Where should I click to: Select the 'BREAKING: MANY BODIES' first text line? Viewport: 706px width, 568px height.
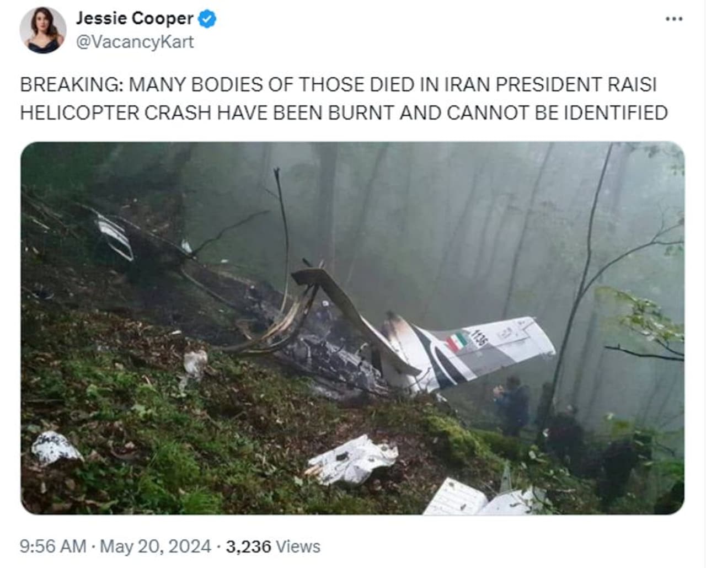[338, 84]
